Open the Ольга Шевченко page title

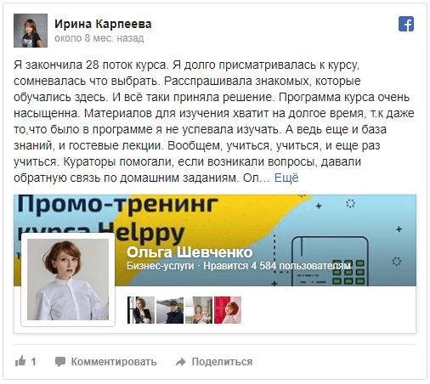[x=190, y=252]
